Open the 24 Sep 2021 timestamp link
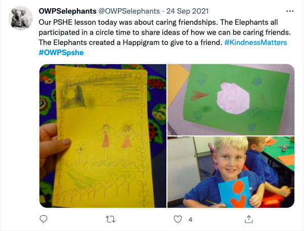306x231 pixels. pos(187,11)
